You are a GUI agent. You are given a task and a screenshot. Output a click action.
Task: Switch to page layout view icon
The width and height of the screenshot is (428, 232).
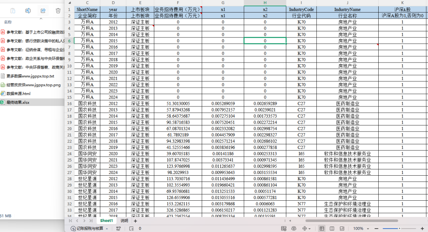[x=342, y=229]
